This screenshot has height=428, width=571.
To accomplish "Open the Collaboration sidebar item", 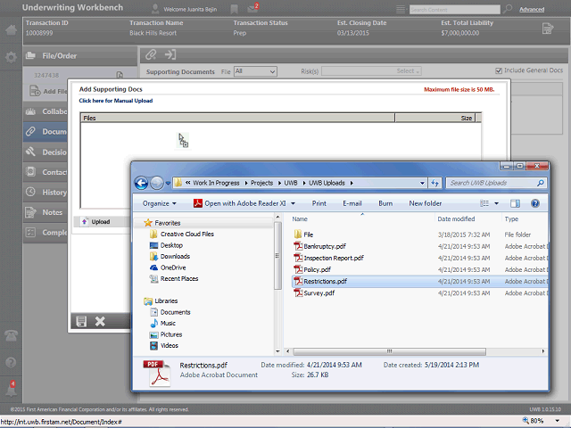I will (x=46, y=111).
